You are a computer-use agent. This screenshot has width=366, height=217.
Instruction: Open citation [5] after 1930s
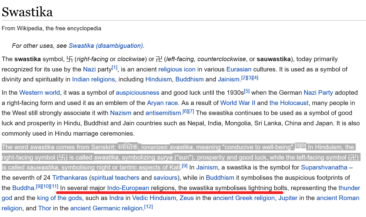click(247, 91)
